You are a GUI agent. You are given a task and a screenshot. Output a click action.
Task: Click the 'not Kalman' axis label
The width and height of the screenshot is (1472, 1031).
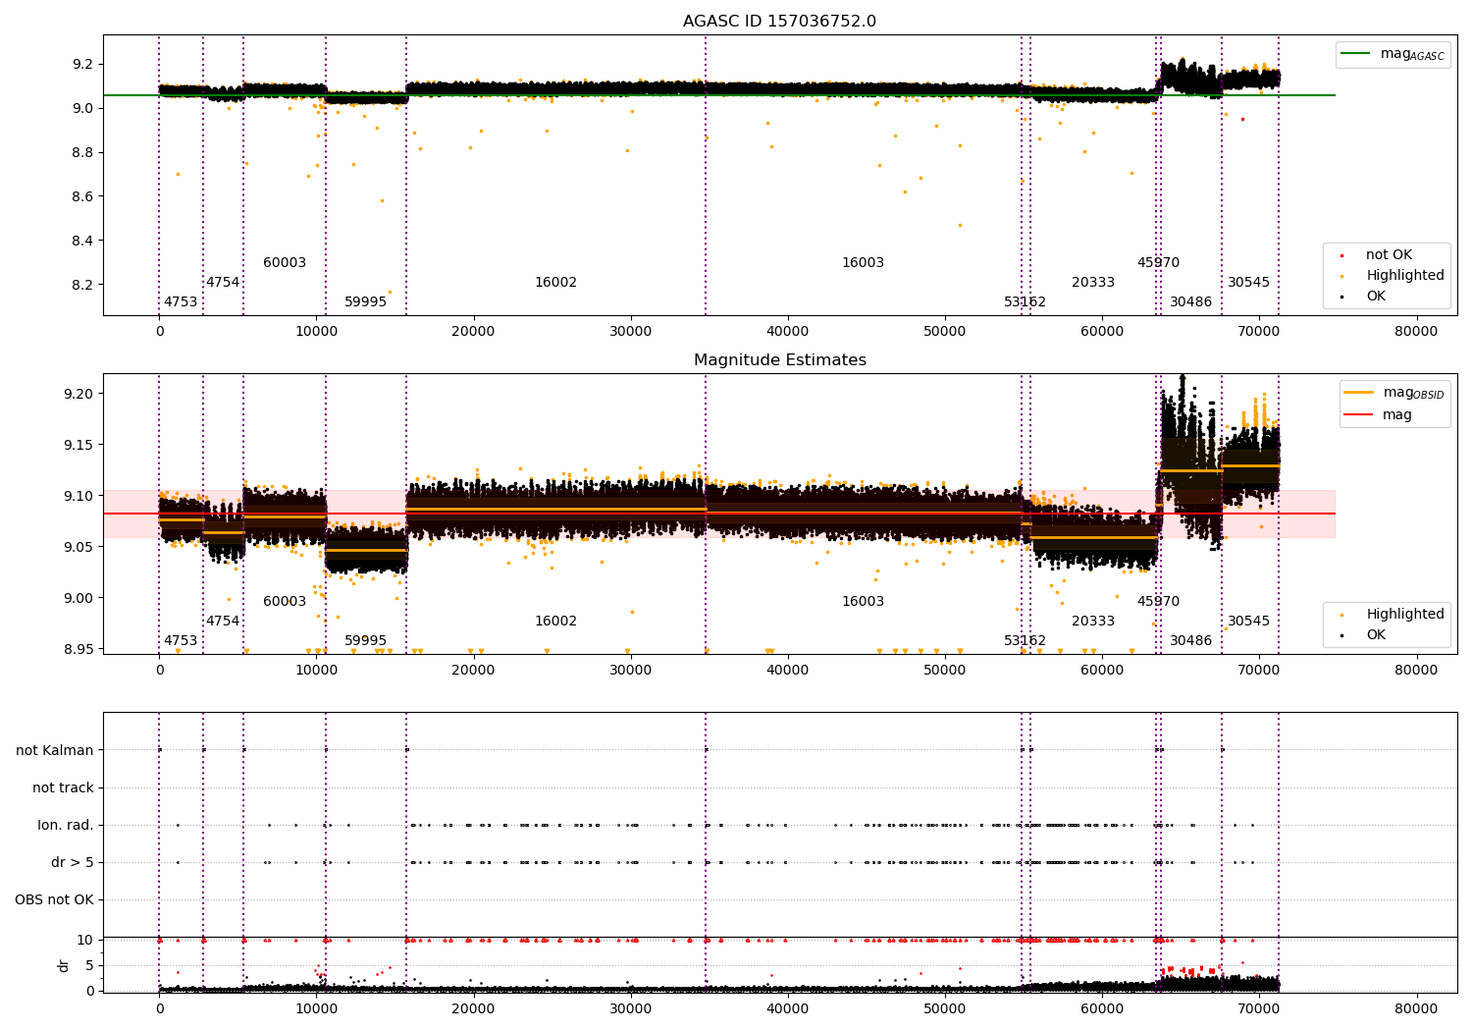click(x=55, y=750)
